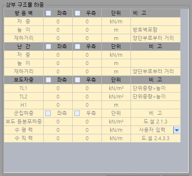Click the 보도자중 section header label
Viewport: 192px width, 176px height.
pyautogui.click(x=24, y=80)
